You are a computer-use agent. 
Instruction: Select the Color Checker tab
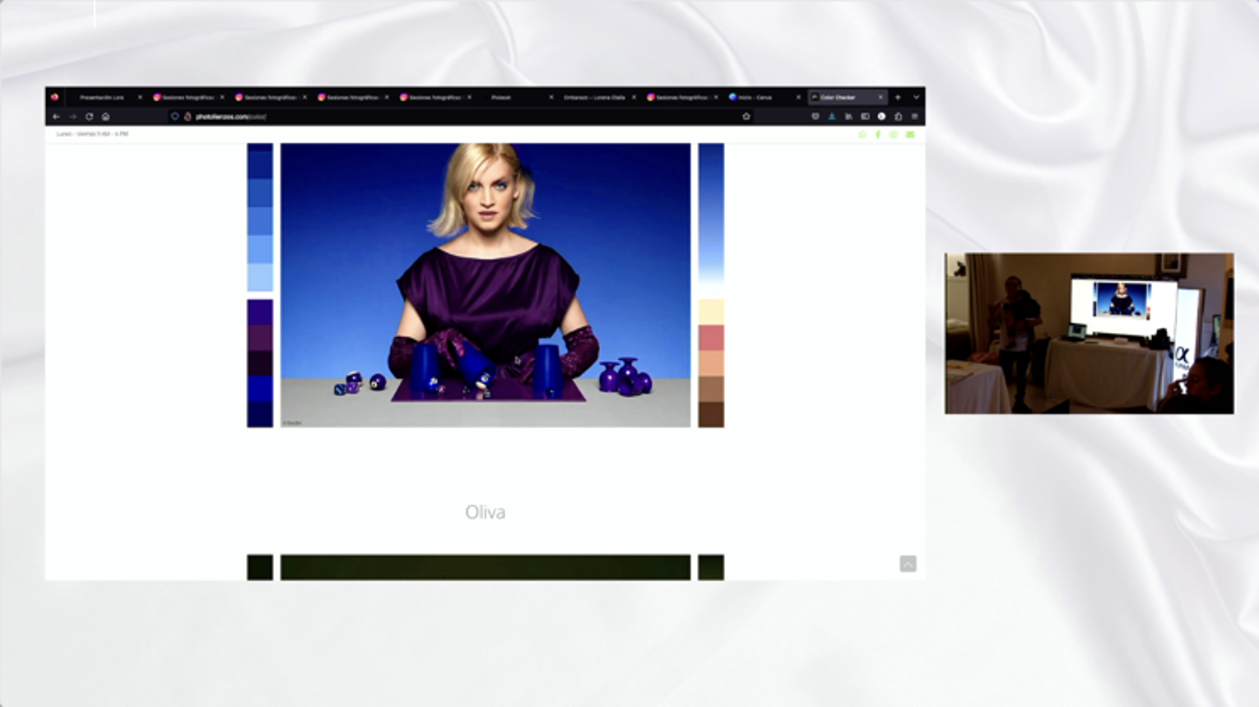847,97
